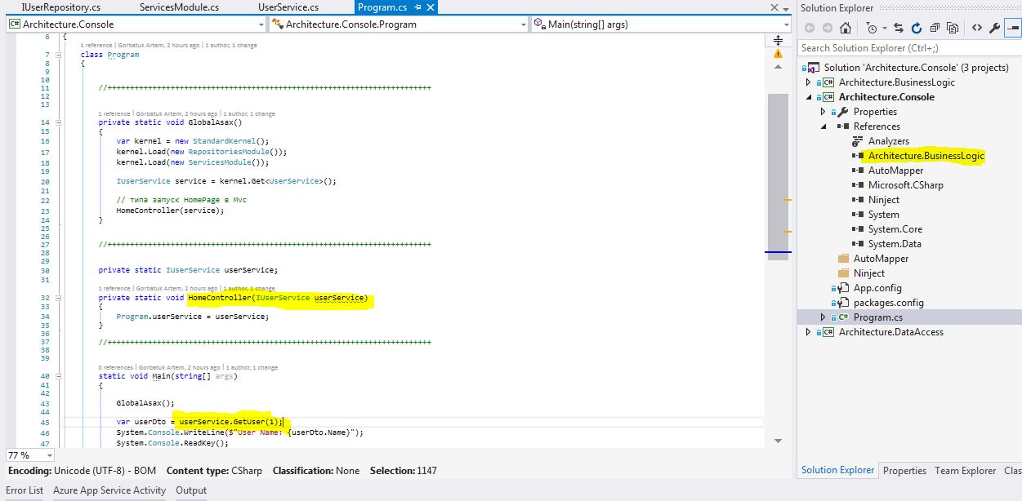Select the App.config file

coord(877,288)
